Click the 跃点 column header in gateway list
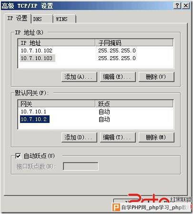This screenshot has height=214, width=193. pos(134,104)
